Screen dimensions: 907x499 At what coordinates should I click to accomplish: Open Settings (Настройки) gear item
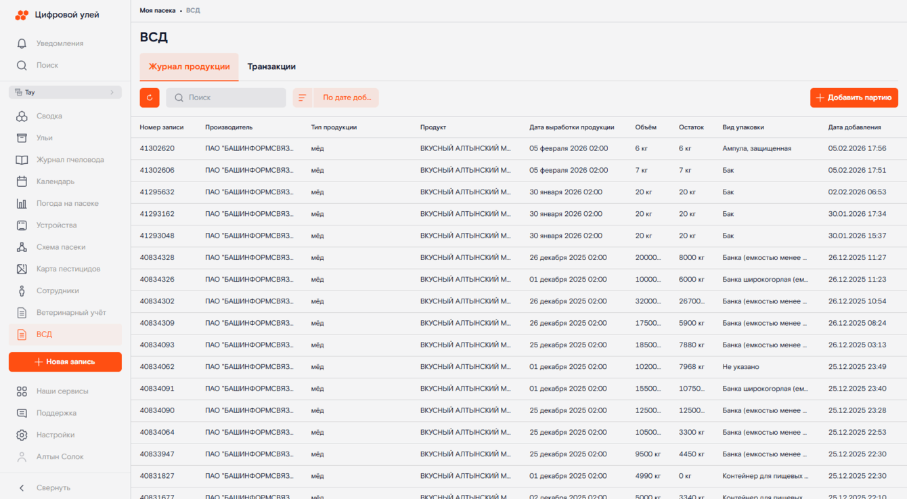pyautogui.click(x=55, y=435)
